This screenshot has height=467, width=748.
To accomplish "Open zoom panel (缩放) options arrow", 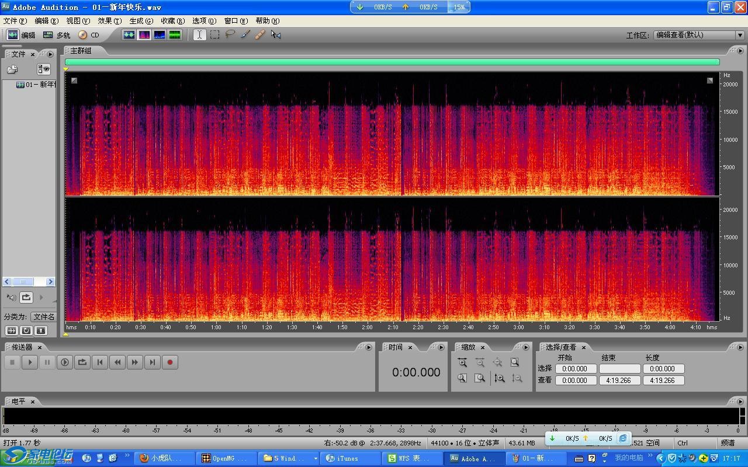I will pos(526,347).
